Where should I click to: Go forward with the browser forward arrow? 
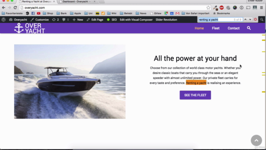tap(9, 7)
